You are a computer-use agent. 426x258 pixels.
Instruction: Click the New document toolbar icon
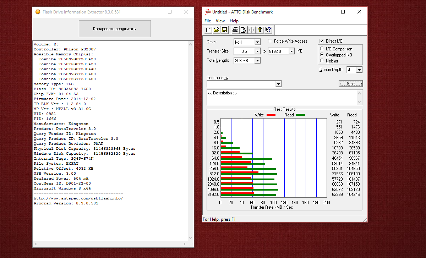coord(208,30)
